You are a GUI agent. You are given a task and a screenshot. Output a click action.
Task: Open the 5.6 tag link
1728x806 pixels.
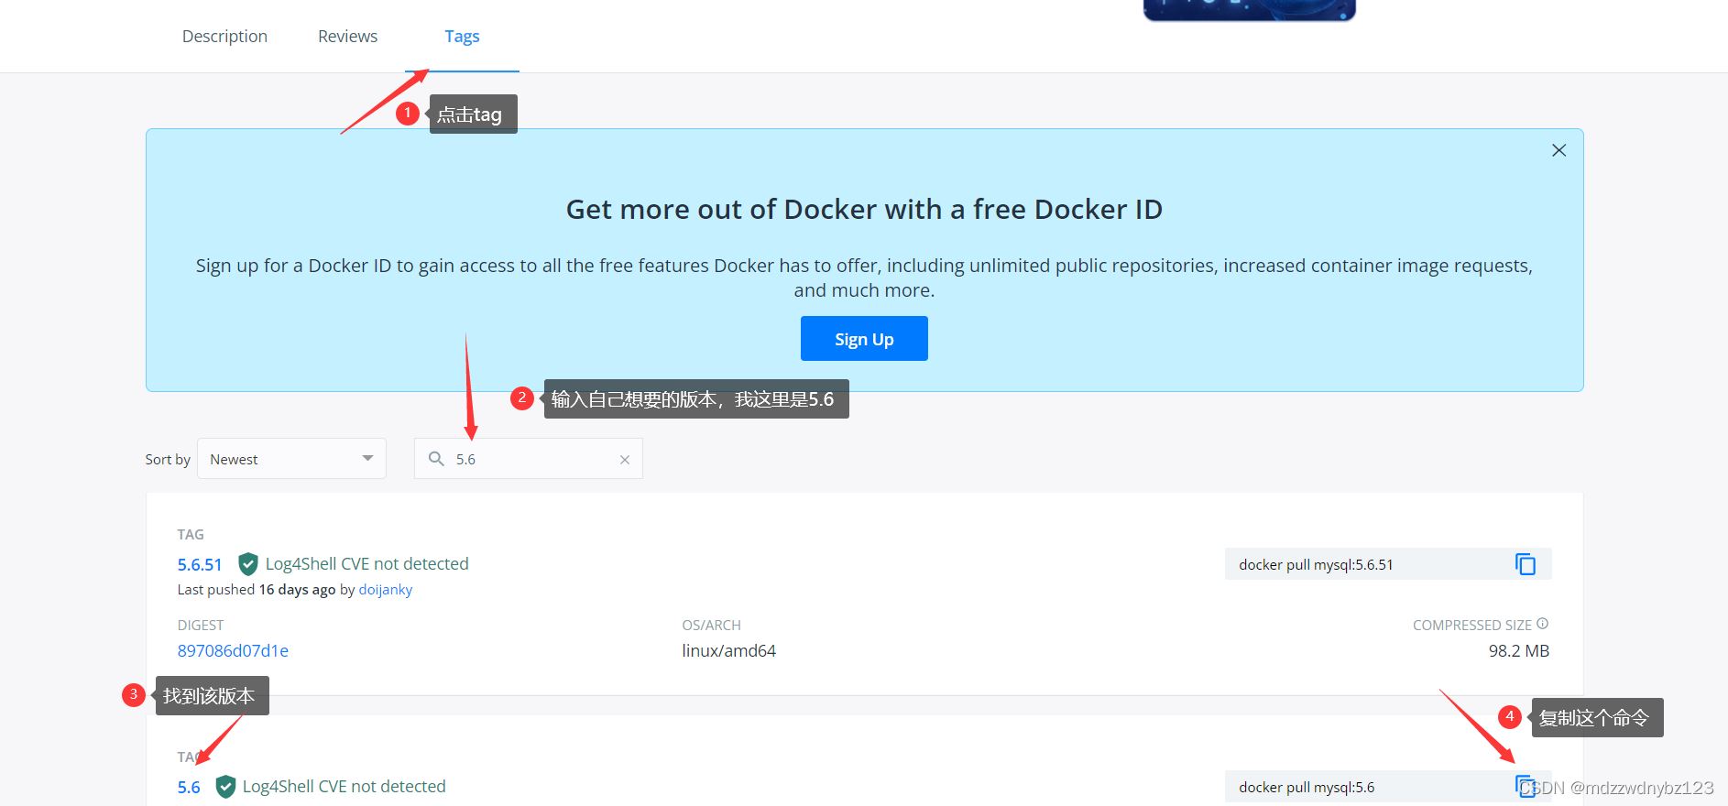189,787
